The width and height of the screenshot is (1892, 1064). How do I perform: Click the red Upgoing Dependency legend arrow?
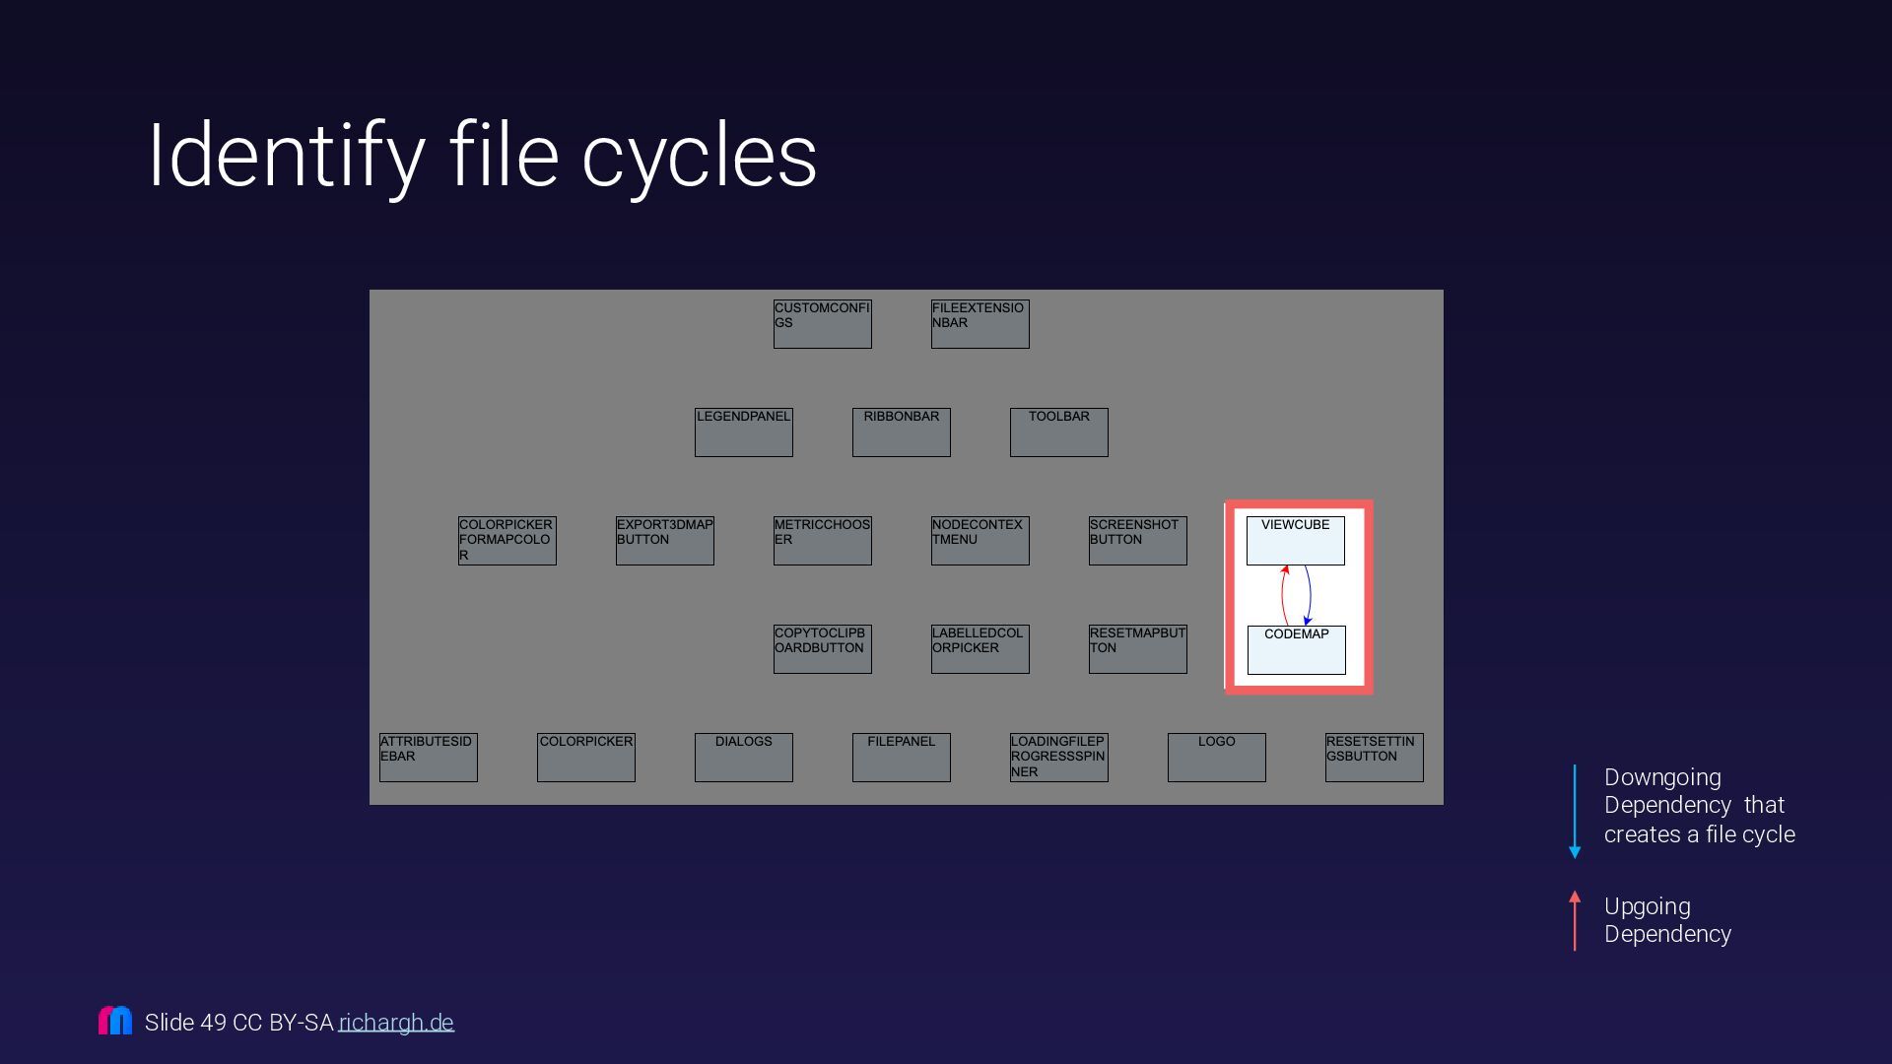[x=1575, y=921]
